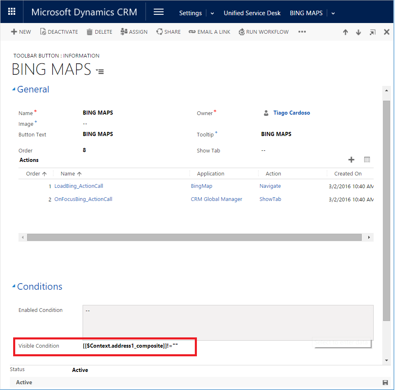Image resolution: width=395 pixels, height=390 pixels.
Task: Click the Enabled Condition text field
Action: click(228, 322)
